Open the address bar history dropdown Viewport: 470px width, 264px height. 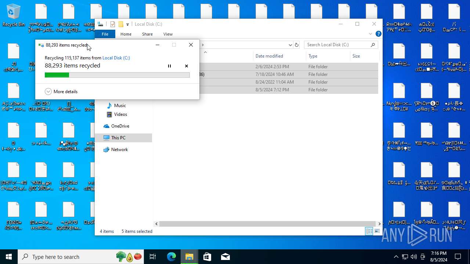pos(290,45)
